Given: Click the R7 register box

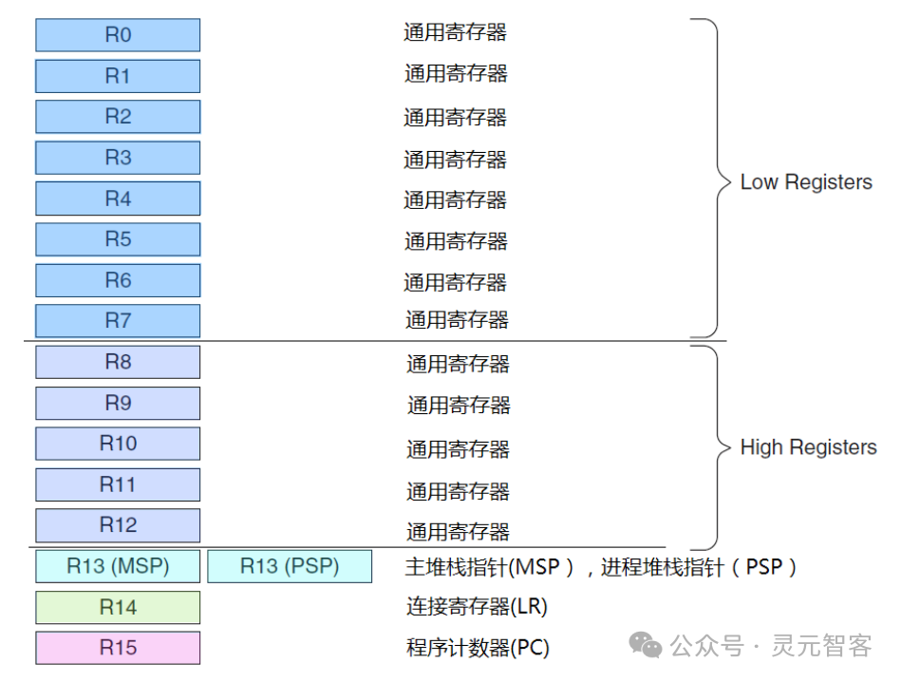Looking at the screenshot, I should pos(118,321).
